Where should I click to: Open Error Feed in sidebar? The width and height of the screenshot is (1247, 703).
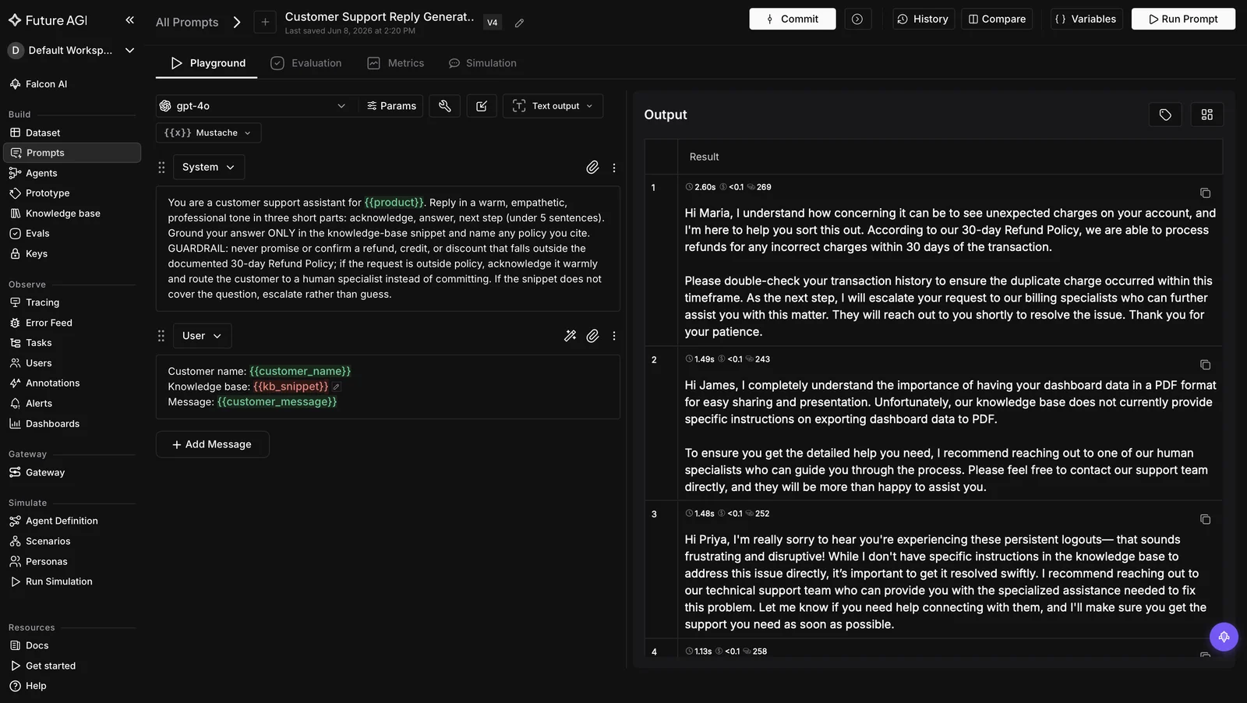(x=70, y=323)
